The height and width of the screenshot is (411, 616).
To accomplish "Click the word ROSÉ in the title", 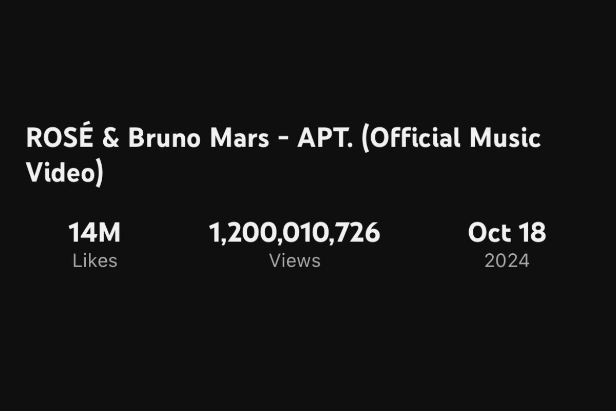I will coord(59,139).
